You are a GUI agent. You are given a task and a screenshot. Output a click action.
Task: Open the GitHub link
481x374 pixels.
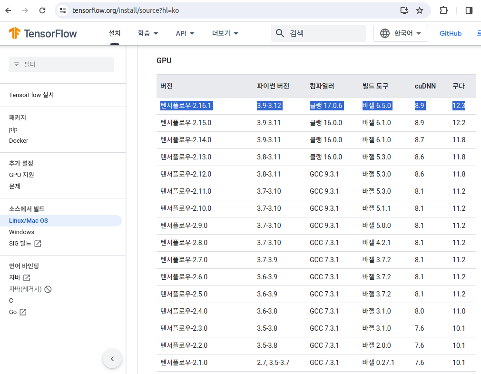(x=451, y=33)
